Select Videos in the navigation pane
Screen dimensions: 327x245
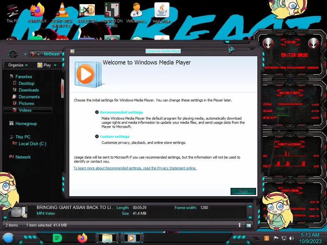(x=27, y=110)
